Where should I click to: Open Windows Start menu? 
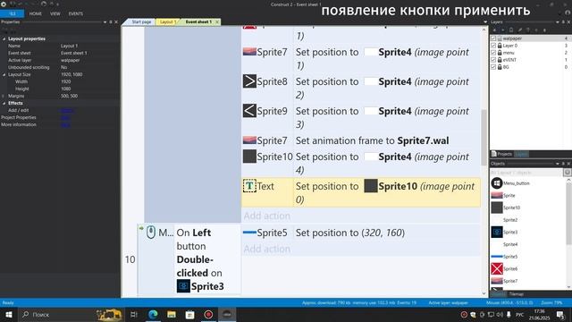pos(9,314)
